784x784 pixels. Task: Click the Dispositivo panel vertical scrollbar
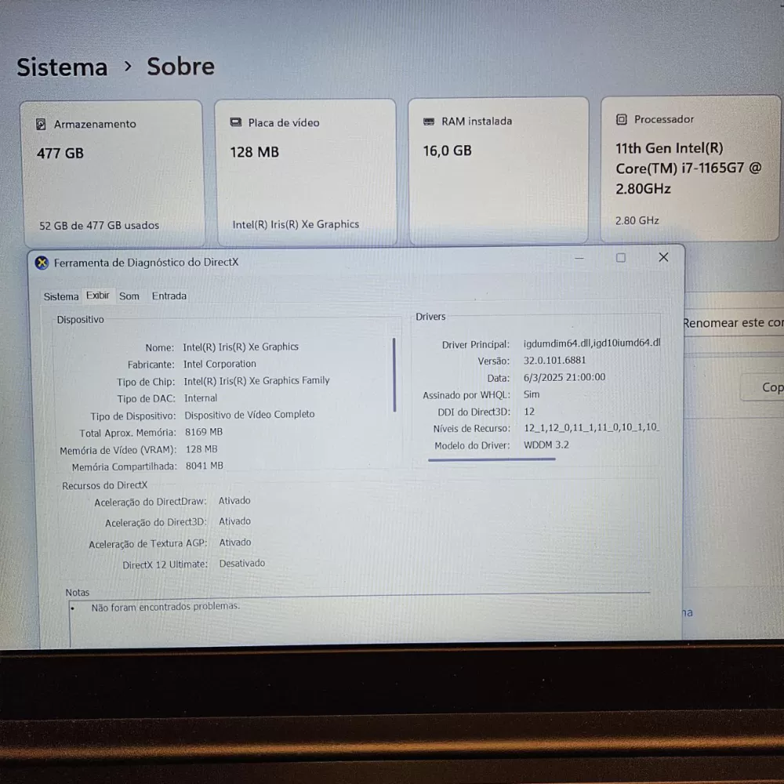pyautogui.click(x=394, y=375)
